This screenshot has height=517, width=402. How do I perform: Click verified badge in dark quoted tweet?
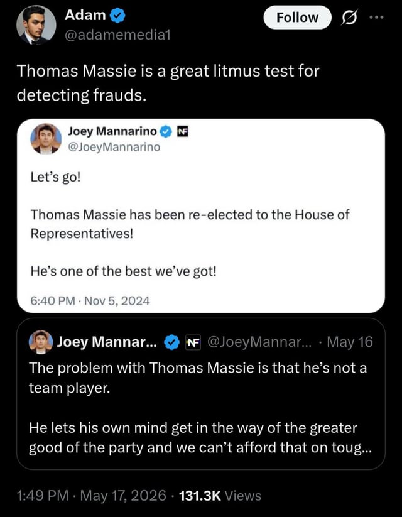(172, 342)
